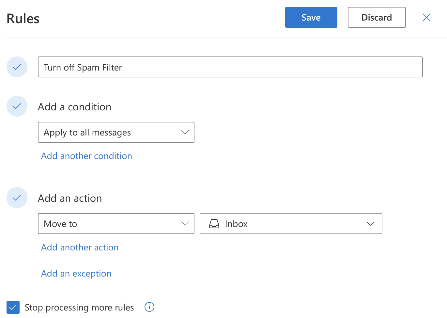Click the info icon beside Stop processing more rules
The image size is (447, 318).
click(x=149, y=307)
